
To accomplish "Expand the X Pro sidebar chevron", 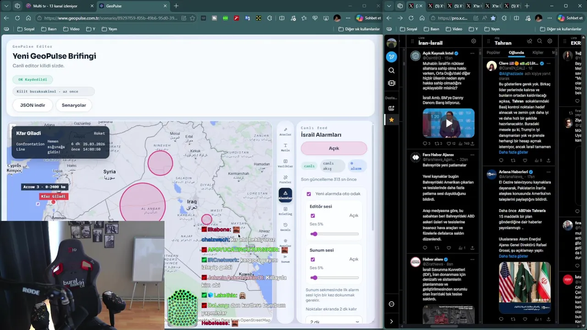I will [x=391, y=321].
